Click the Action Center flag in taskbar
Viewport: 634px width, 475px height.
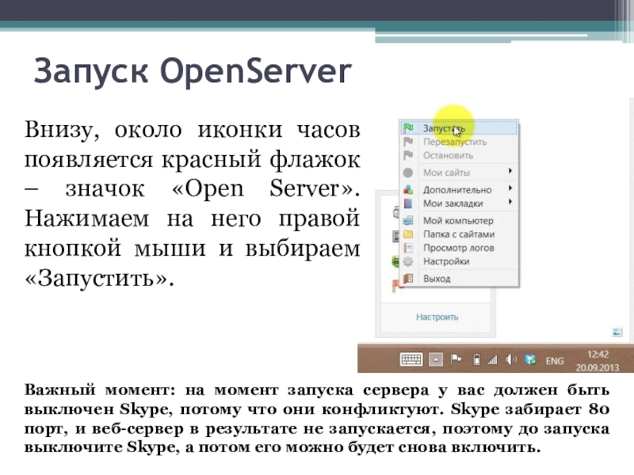456,360
